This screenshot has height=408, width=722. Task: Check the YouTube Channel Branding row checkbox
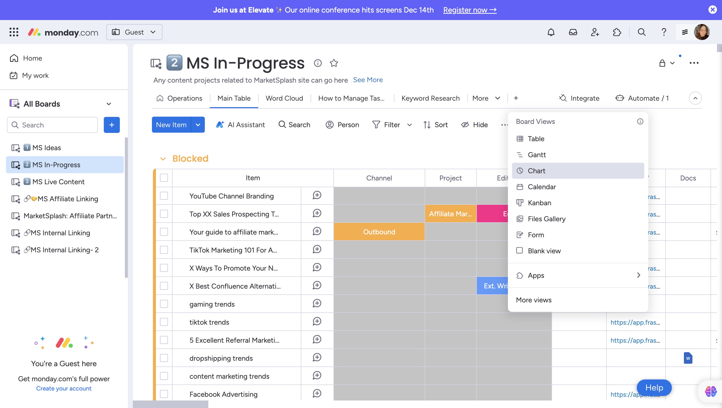(164, 196)
